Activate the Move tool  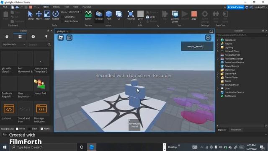coord(39,16)
